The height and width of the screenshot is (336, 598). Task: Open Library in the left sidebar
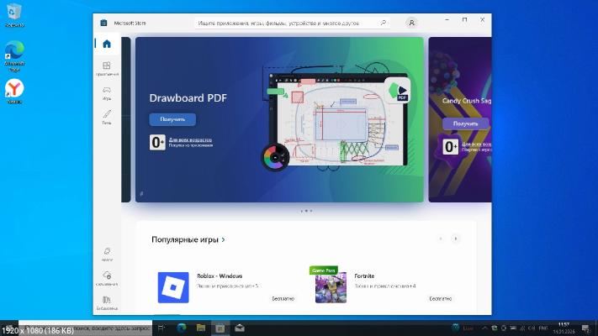(106, 301)
